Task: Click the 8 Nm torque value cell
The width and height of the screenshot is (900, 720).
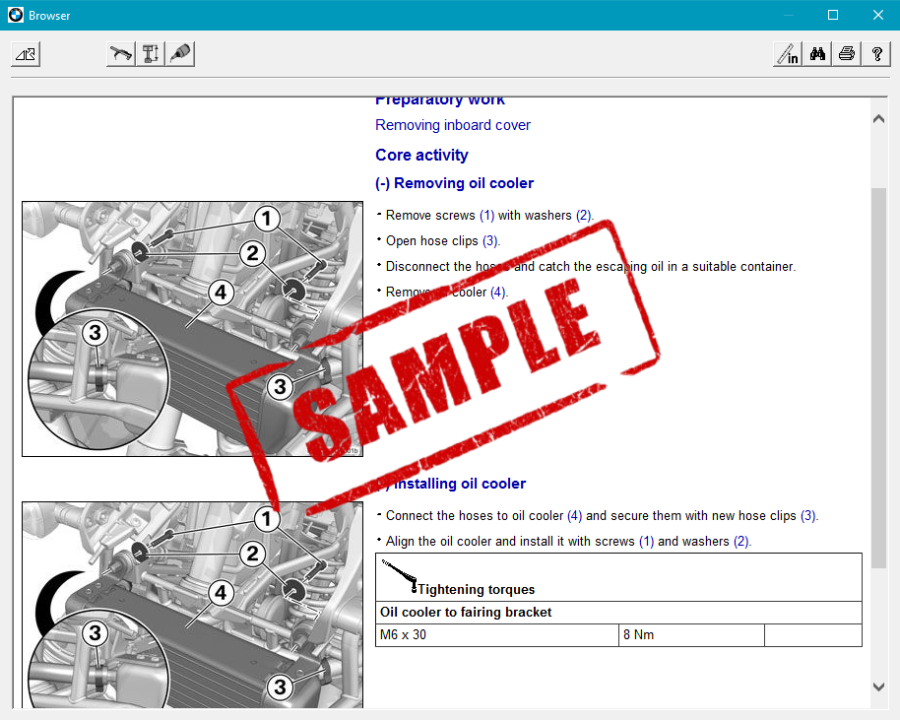Action: [691, 635]
